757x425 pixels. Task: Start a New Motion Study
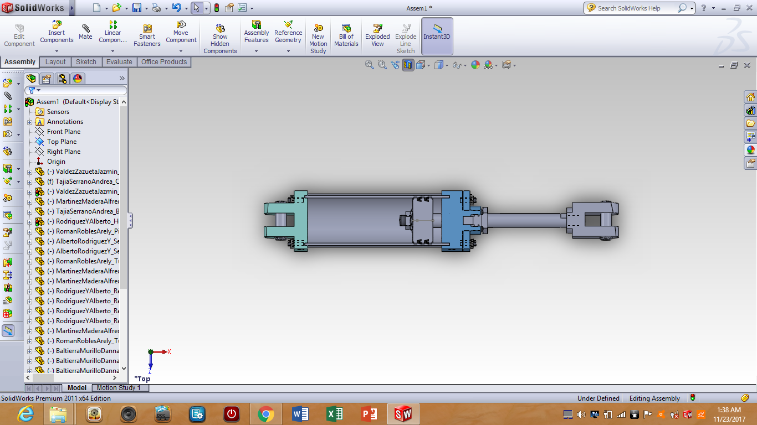click(318, 36)
